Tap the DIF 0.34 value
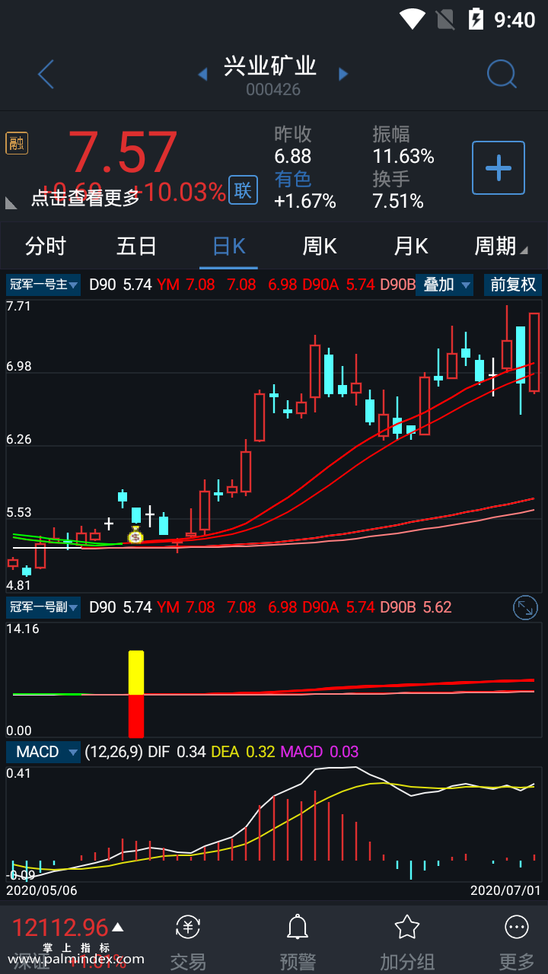Image resolution: width=548 pixels, height=974 pixels. pos(177,752)
